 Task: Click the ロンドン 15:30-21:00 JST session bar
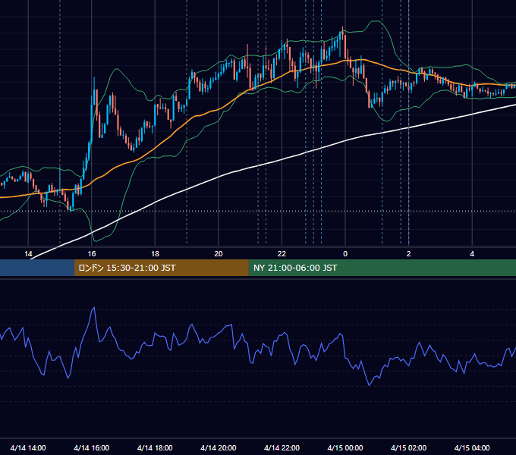pos(161,268)
